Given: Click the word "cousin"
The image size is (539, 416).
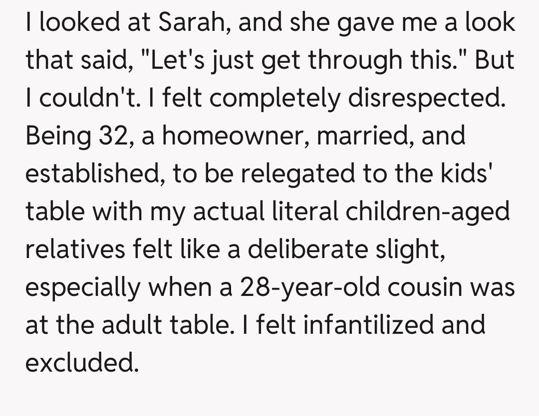Looking at the screenshot, I should click(x=427, y=287).
